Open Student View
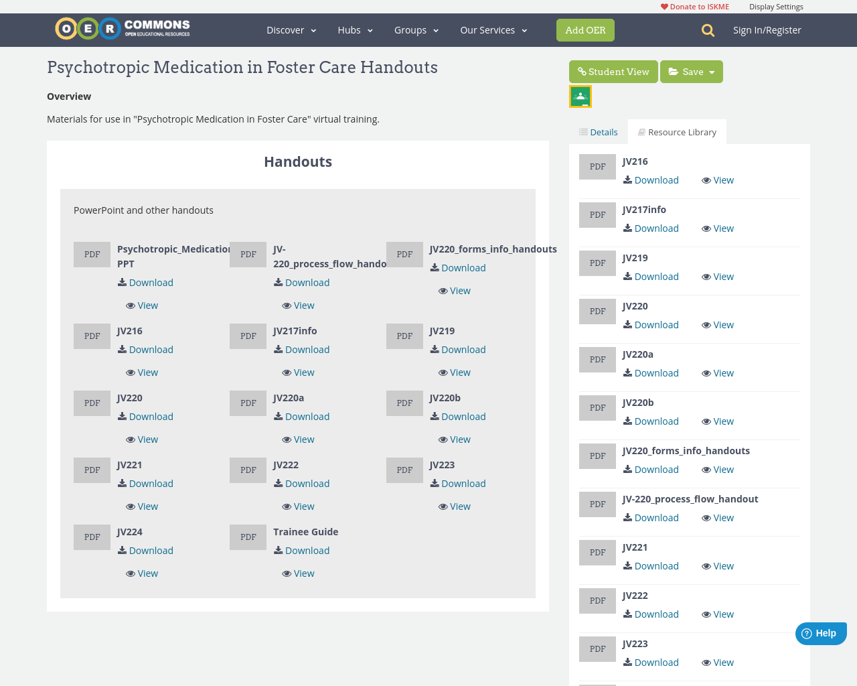The height and width of the screenshot is (686, 857). pos(613,72)
